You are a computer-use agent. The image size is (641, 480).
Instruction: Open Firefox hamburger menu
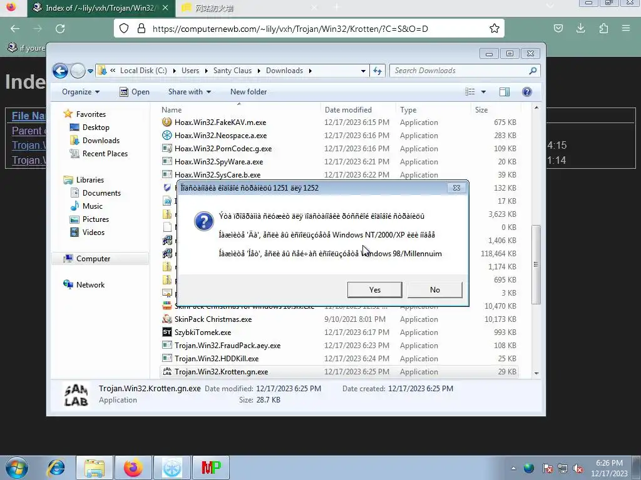[x=626, y=28]
